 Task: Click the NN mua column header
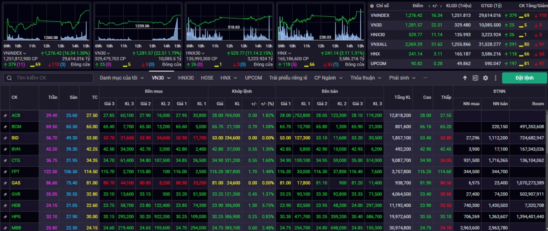[x=470, y=104]
